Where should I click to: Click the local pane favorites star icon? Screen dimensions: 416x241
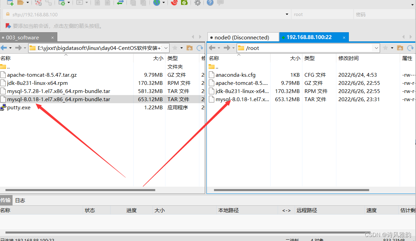(175, 48)
